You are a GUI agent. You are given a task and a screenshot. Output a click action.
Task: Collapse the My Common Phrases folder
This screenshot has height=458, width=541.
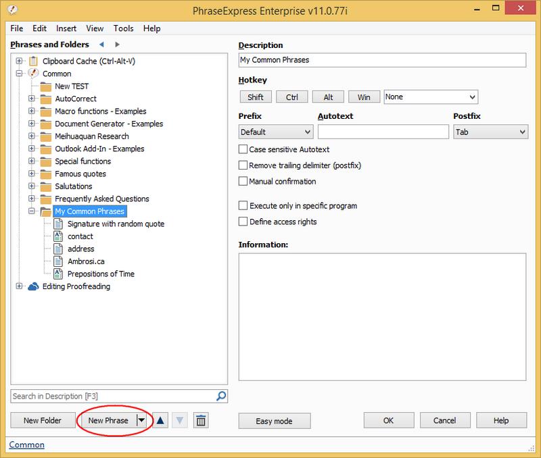(31, 211)
